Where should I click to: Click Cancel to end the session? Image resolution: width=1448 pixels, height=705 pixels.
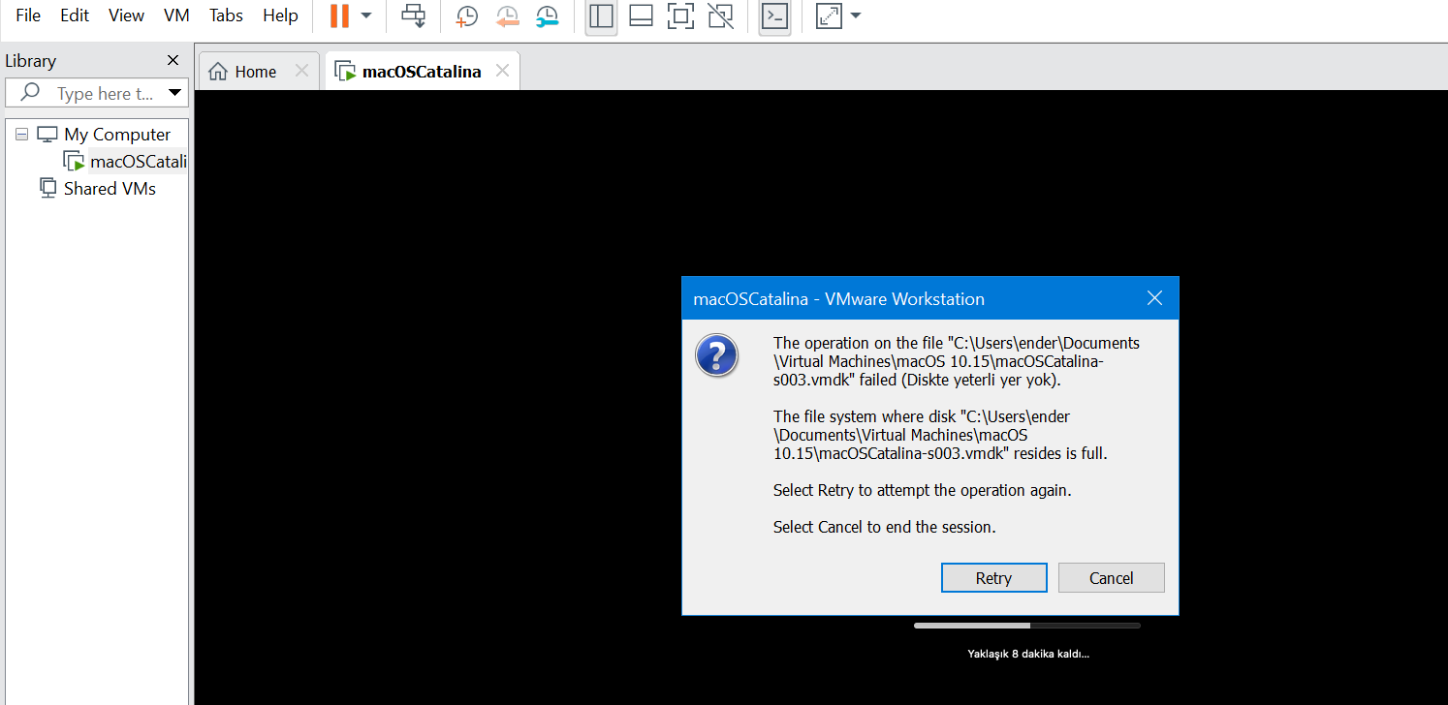(1111, 577)
